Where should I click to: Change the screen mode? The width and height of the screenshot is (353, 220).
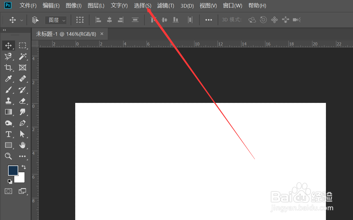[22, 191]
